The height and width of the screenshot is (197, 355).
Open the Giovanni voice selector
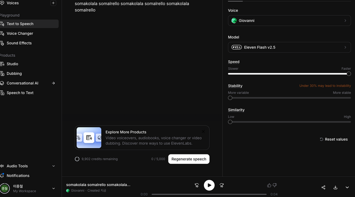tap(289, 20)
